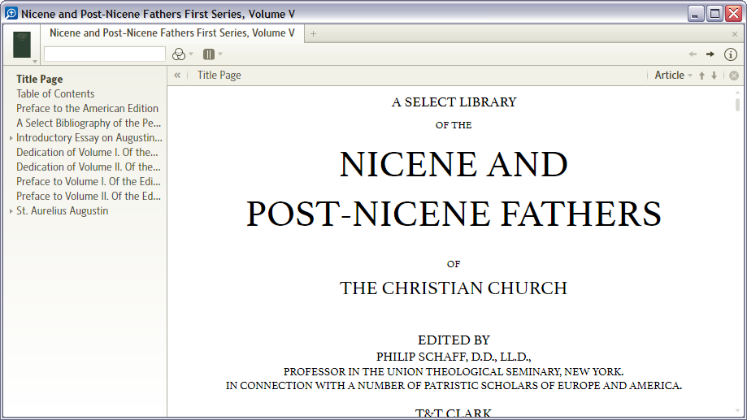Expand the St. Aurelius Augustin node
The width and height of the screenshot is (747, 420).
[11, 211]
